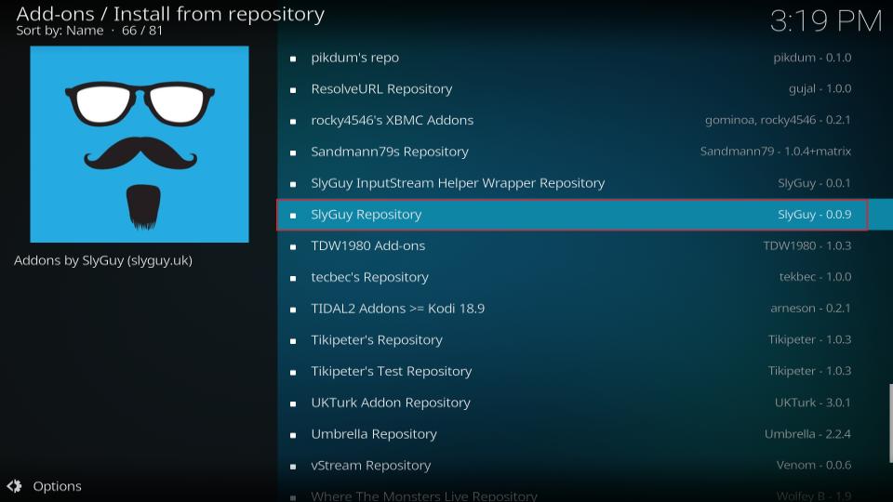Click the 3:19 PM clock

[x=826, y=21]
